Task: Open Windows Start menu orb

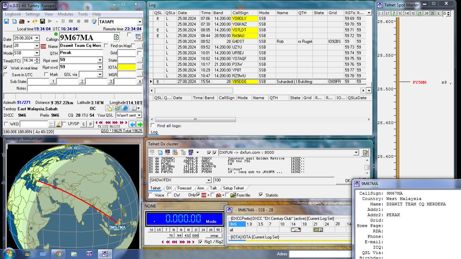Action: click(x=9, y=254)
